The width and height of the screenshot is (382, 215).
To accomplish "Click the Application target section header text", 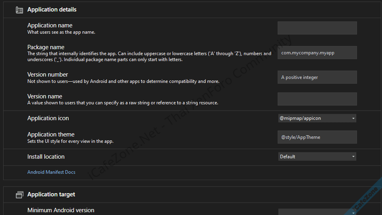I will pos(51,194).
